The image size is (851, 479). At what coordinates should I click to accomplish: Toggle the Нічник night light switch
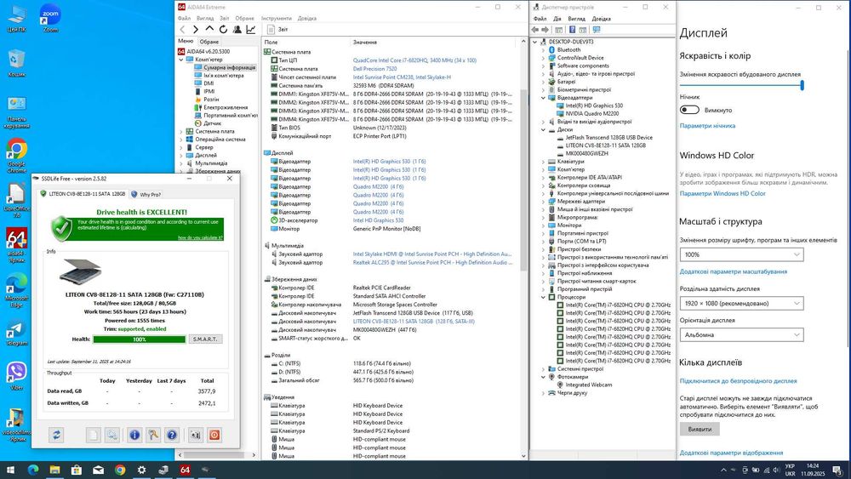tap(689, 110)
